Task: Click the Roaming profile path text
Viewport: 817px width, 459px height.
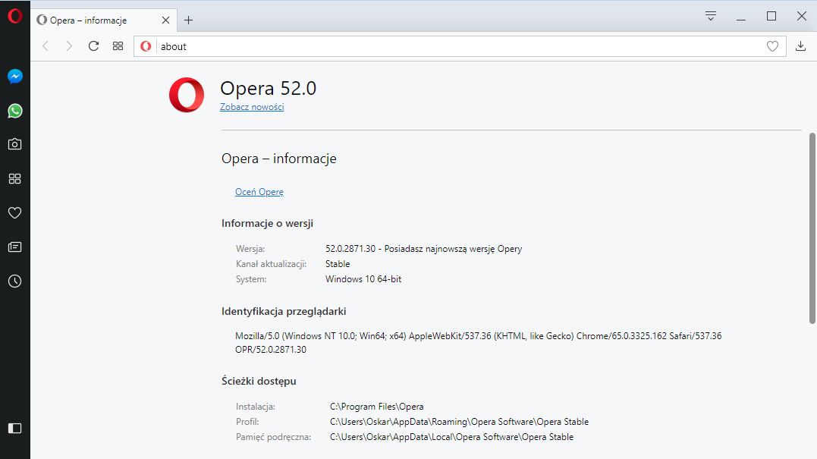Action: (x=459, y=422)
